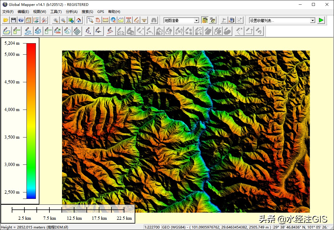
Task: Click the brown downward triangle tool icon
Action: click(x=144, y=20)
